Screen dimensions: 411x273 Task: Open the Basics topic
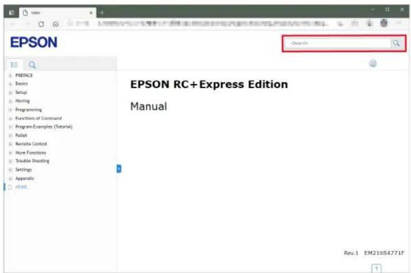click(x=21, y=84)
